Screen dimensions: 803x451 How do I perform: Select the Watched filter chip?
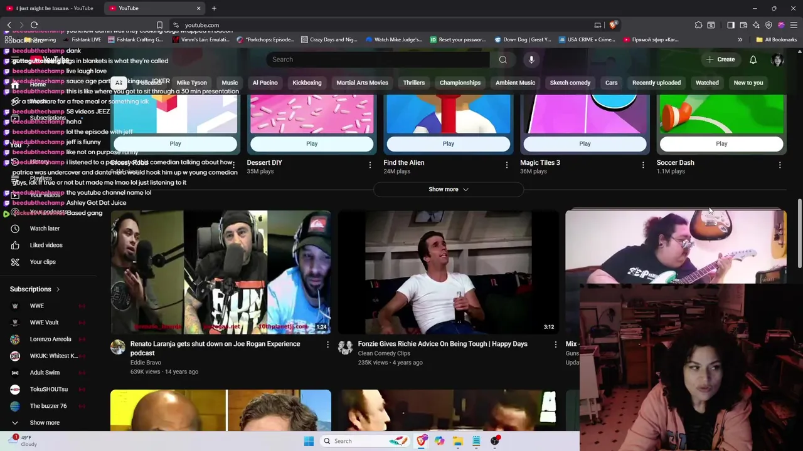coord(707,83)
